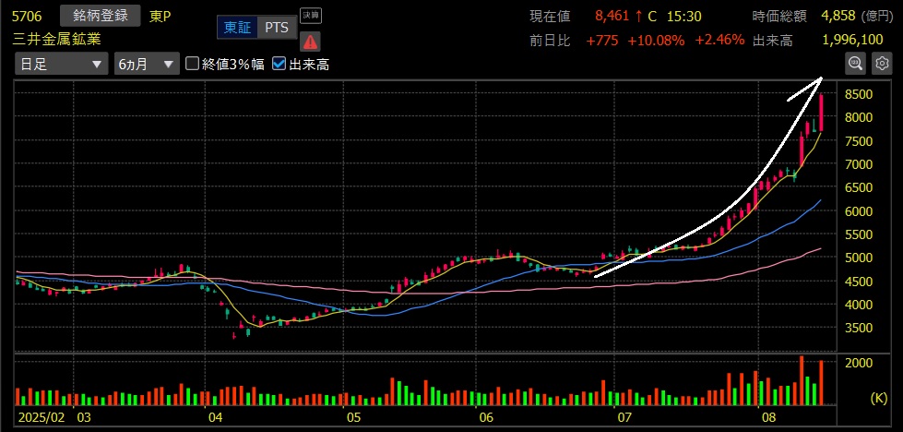Screen dimensions: 903x432
Task: Click the white trend arrow tip
Action: (820, 80)
